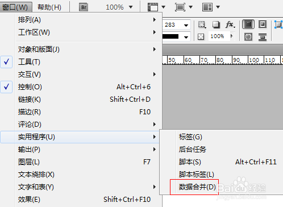This screenshot has height=207, width=283.
Task: Open the Window (窗口) menu
Action: [x=16, y=7]
